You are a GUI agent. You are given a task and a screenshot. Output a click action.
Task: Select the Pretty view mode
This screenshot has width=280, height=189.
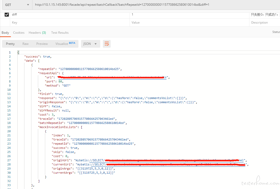pos(10,44)
